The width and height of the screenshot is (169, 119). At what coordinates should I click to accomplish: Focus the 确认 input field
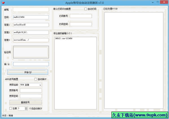click(x=31, y=64)
